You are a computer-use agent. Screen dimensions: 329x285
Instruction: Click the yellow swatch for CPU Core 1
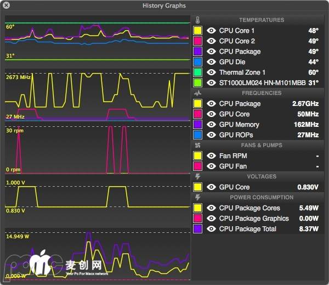pos(197,31)
